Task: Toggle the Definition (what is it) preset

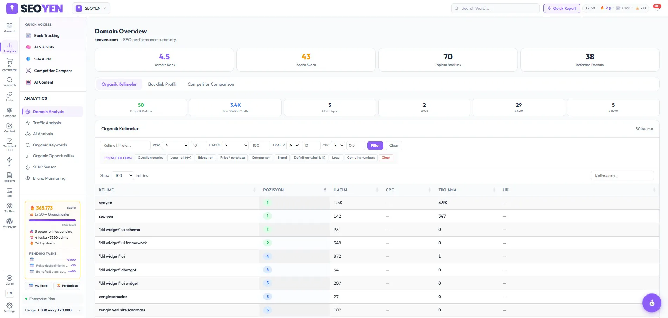Action: click(309, 158)
